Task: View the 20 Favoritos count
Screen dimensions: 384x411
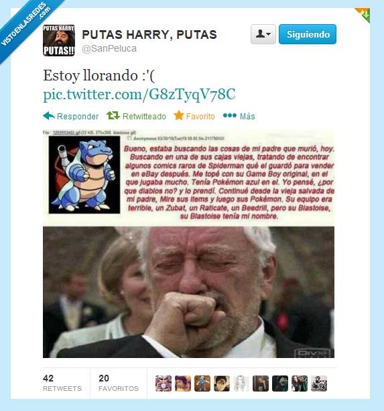Action: pyautogui.click(x=119, y=383)
